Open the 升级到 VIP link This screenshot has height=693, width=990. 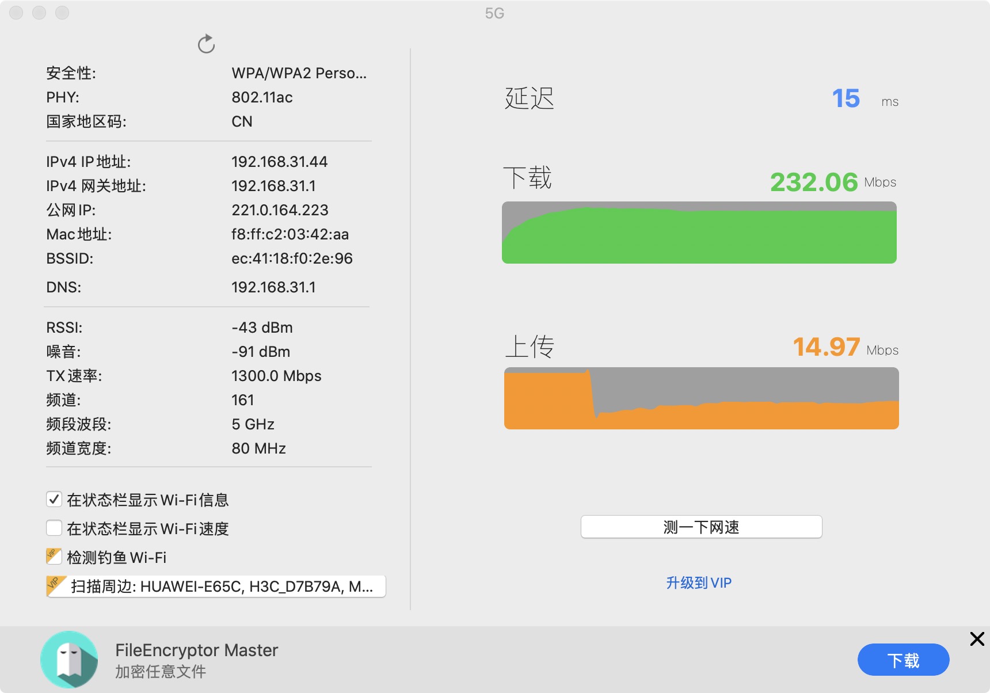[699, 583]
